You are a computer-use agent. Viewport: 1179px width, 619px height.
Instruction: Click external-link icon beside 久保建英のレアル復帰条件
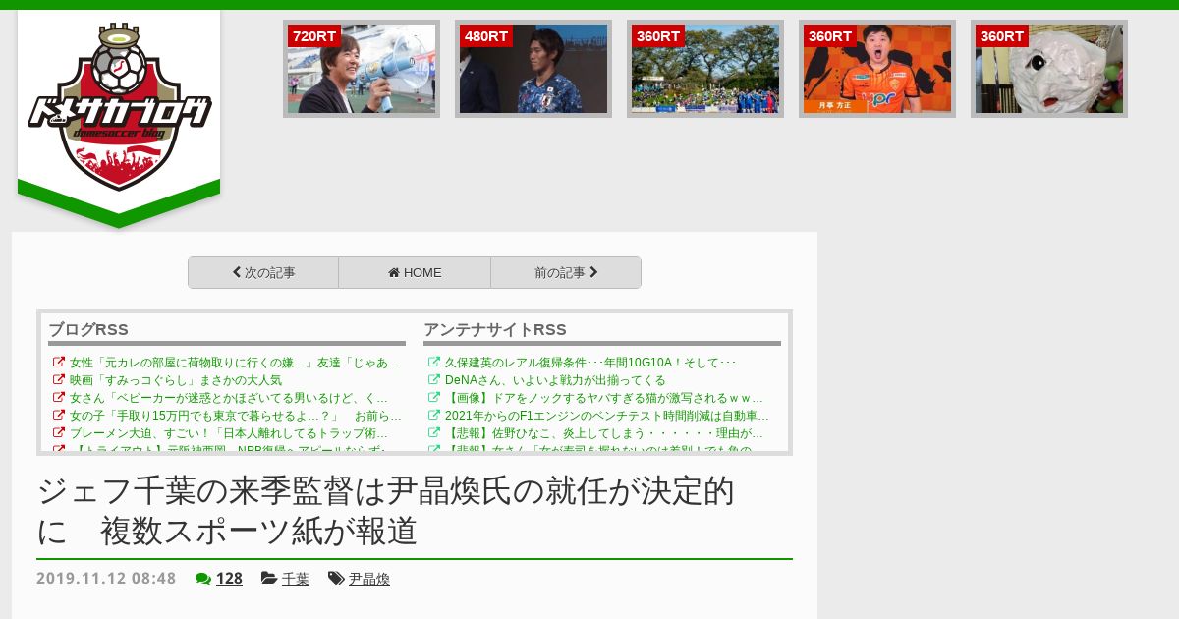[x=434, y=362]
